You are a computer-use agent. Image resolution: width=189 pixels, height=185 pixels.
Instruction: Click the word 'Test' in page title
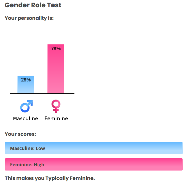coord(54,5)
